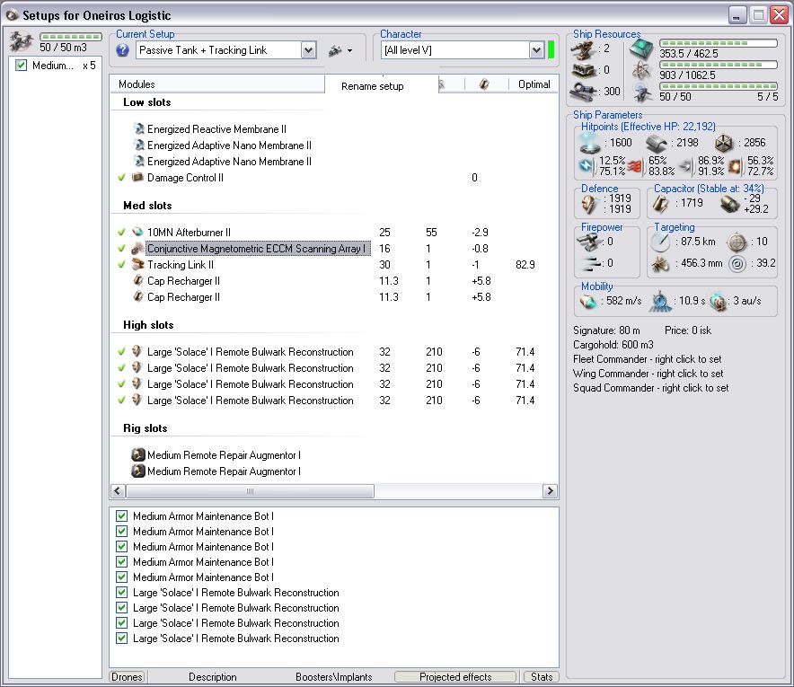Click the horizontal scrollbar right arrow
Viewport: 794px width, 687px height.
point(550,491)
